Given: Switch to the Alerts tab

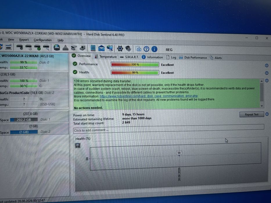Looking at the screenshot, I should (x=216, y=58).
